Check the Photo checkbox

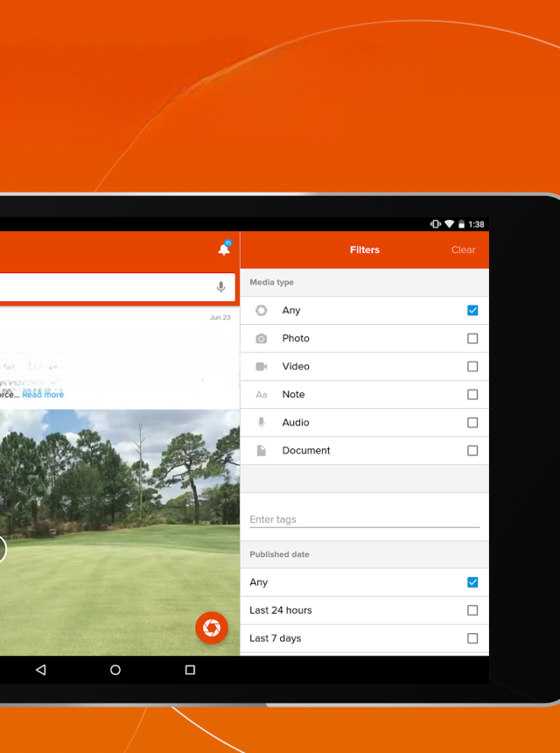(x=472, y=339)
